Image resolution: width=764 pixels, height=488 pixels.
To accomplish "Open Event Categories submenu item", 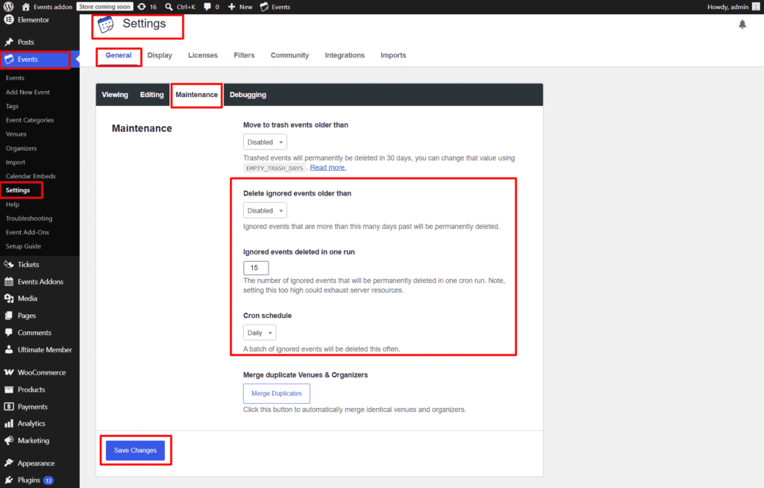I will tap(30, 120).
